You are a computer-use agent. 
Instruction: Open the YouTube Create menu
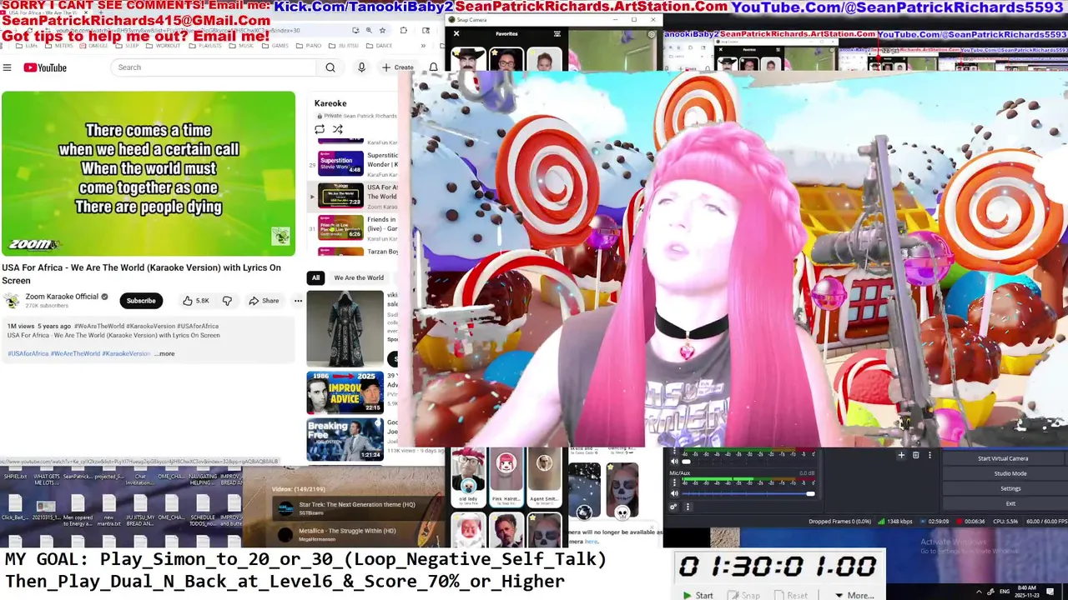398,67
